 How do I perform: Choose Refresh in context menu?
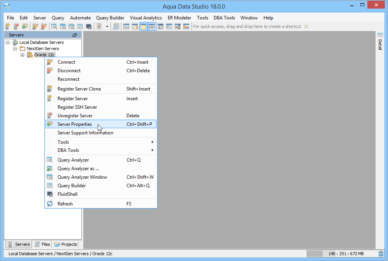point(101,204)
